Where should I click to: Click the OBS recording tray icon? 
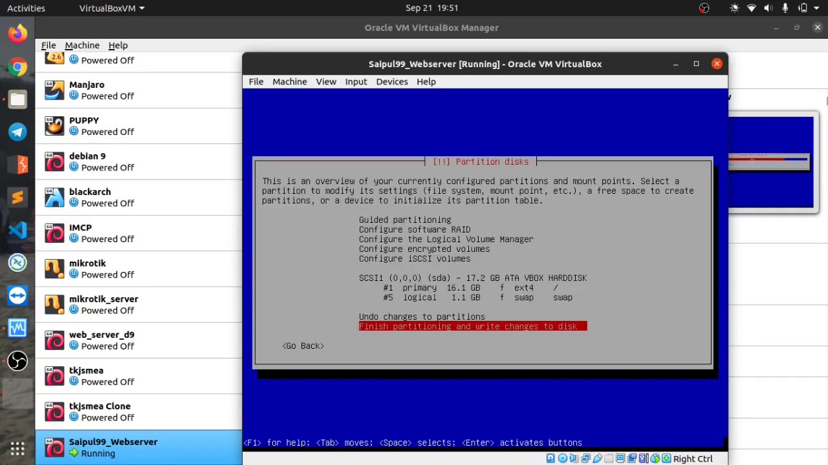[704, 8]
